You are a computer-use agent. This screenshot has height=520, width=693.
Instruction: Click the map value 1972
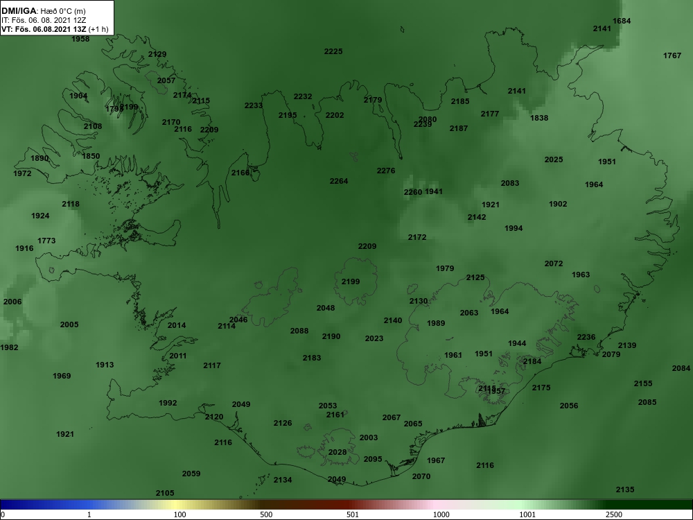click(x=22, y=173)
